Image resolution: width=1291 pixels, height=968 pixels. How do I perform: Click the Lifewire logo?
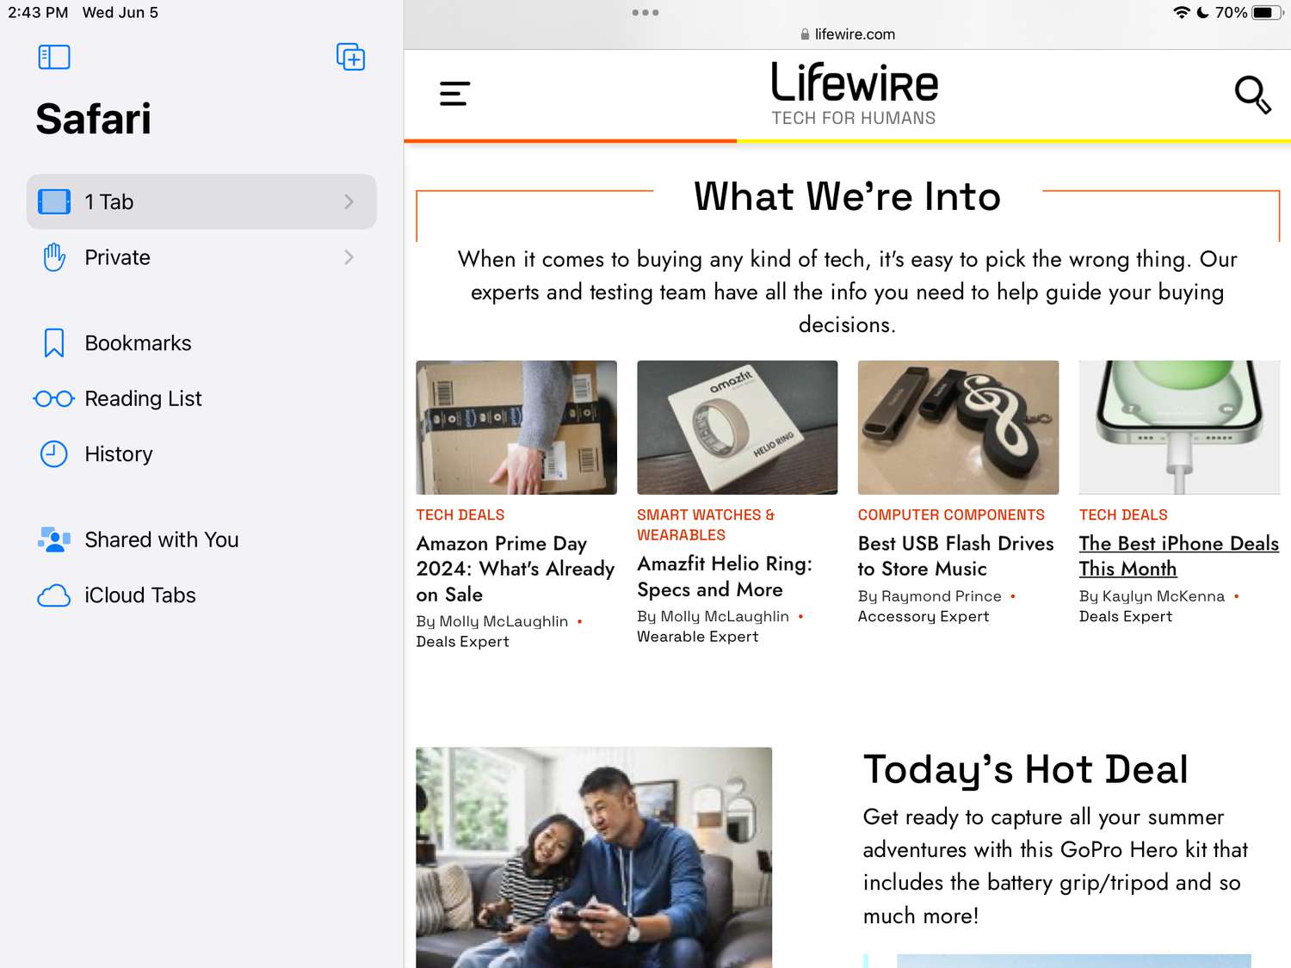853,93
